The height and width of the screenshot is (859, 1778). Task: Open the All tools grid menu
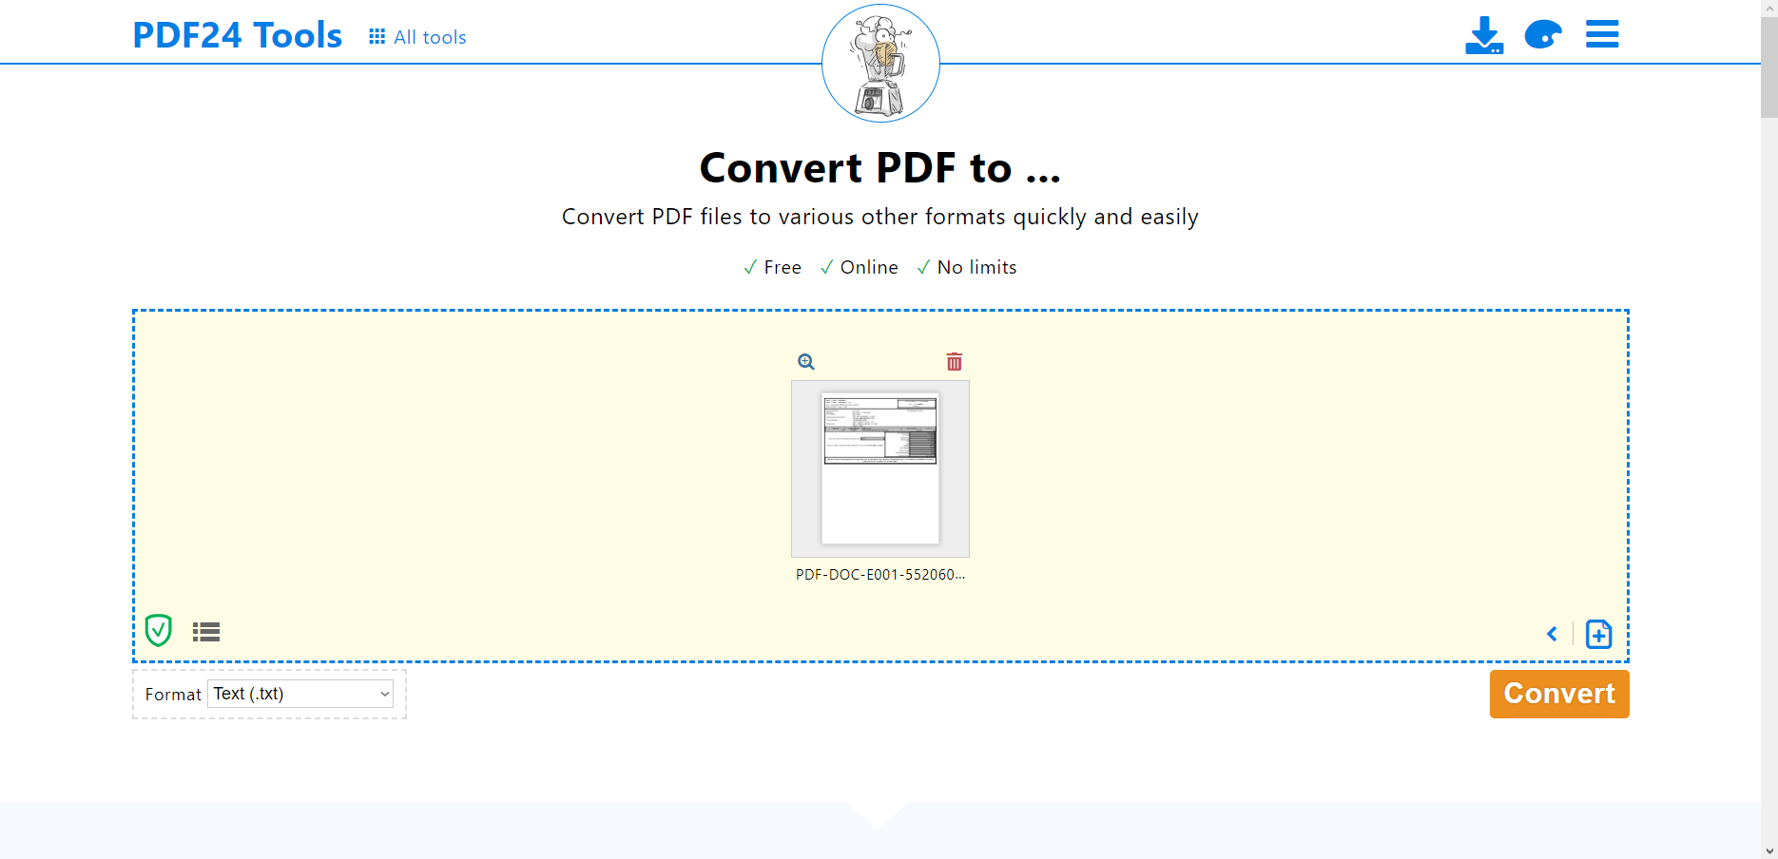click(x=417, y=37)
